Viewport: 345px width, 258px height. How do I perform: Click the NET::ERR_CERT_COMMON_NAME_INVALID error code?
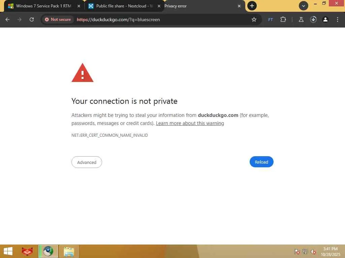pos(109,135)
